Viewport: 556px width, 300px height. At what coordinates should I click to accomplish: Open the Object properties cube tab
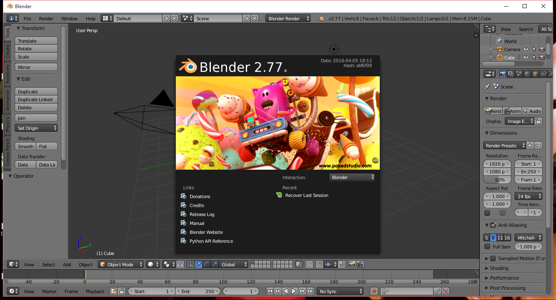[x=535, y=73]
